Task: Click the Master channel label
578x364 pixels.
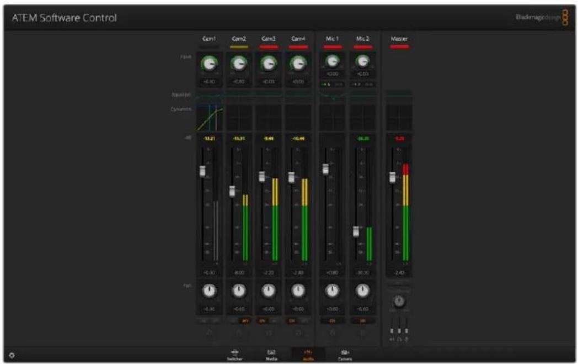Action: (399, 39)
